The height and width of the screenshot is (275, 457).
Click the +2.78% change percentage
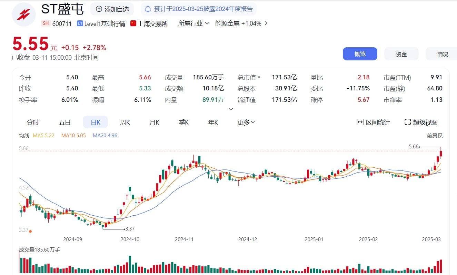[x=94, y=48]
